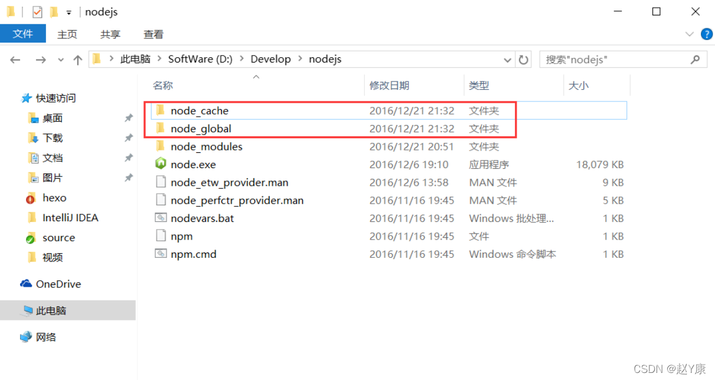The width and height of the screenshot is (715, 380).
Task: Switch to the 共享 (Share) tab
Action: (110, 34)
